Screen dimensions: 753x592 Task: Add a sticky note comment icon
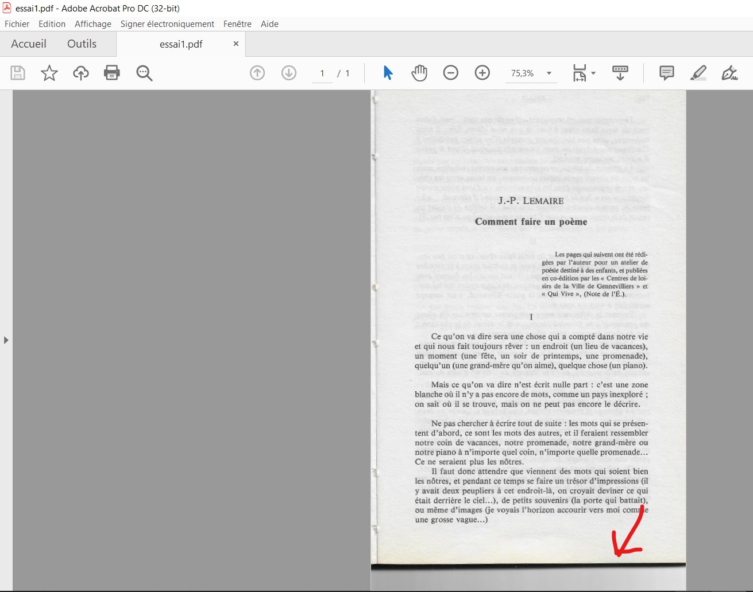coord(666,73)
